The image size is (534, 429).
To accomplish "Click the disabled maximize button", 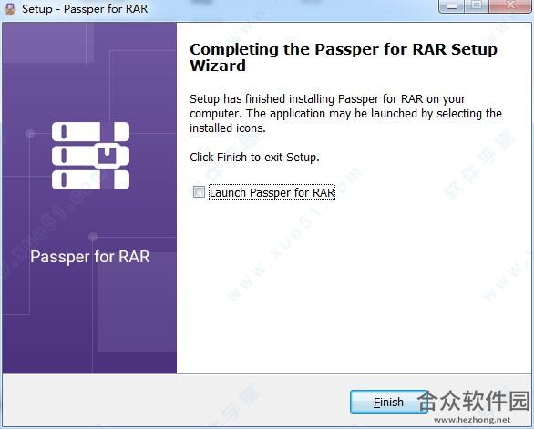I will (x=477, y=6).
